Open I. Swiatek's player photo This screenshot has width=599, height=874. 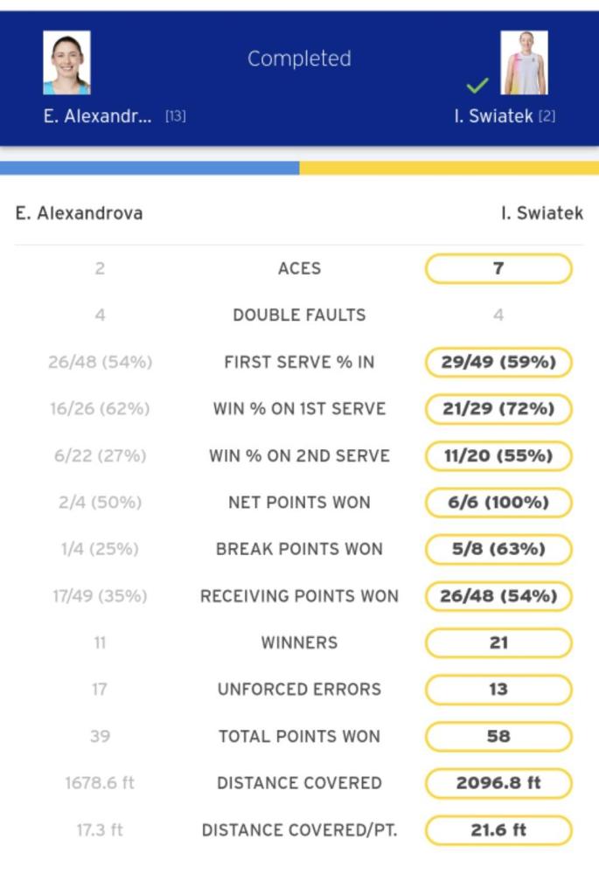pyautogui.click(x=524, y=62)
